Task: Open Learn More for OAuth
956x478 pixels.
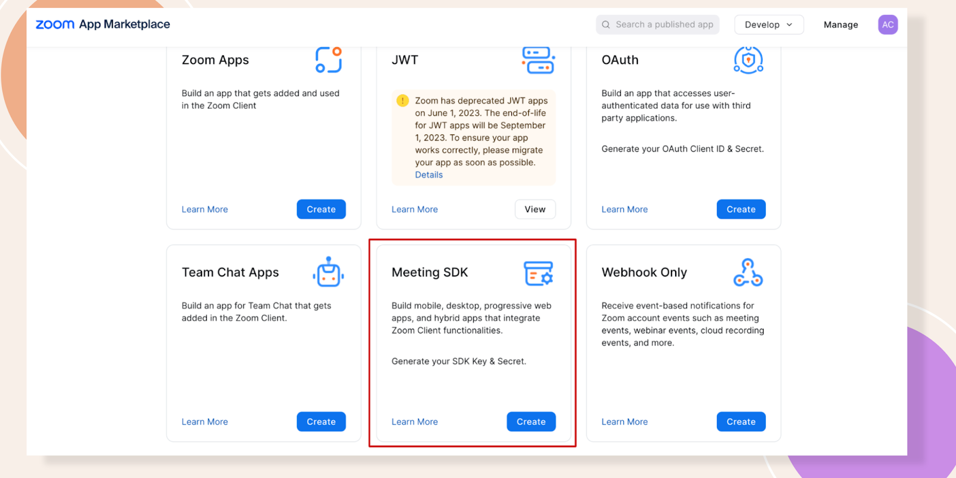Action: [x=624, y=210]
